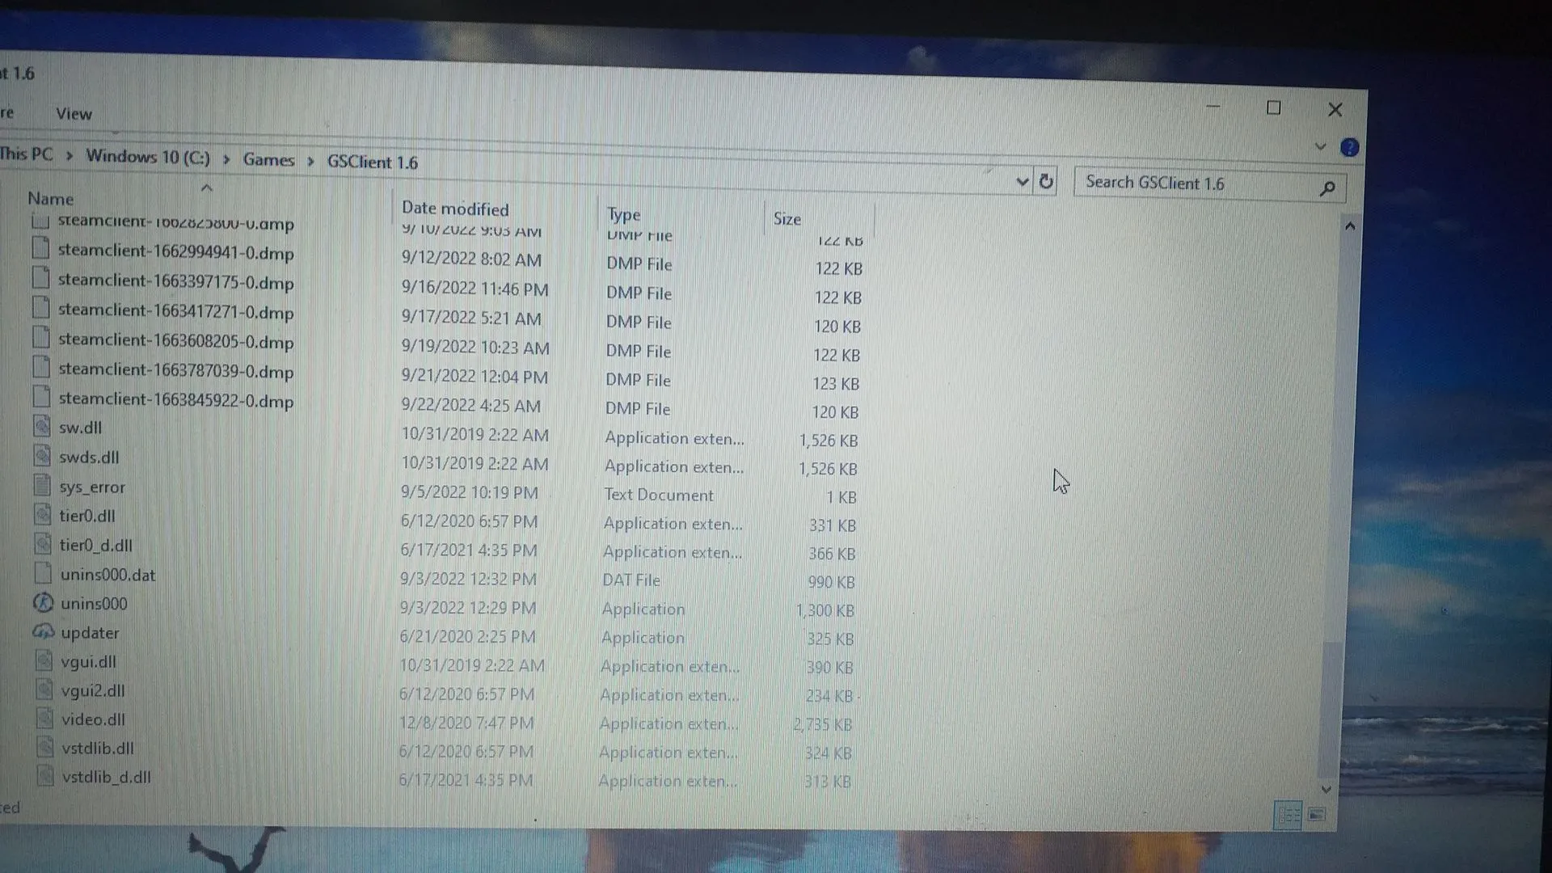Open Help with the blue question mark
The image size is (1552, 873).
(x=1349, y=148)
